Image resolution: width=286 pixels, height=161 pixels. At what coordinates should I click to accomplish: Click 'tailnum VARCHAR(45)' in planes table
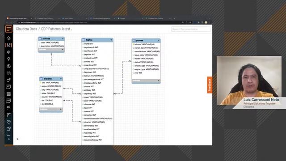coord(144,44)
